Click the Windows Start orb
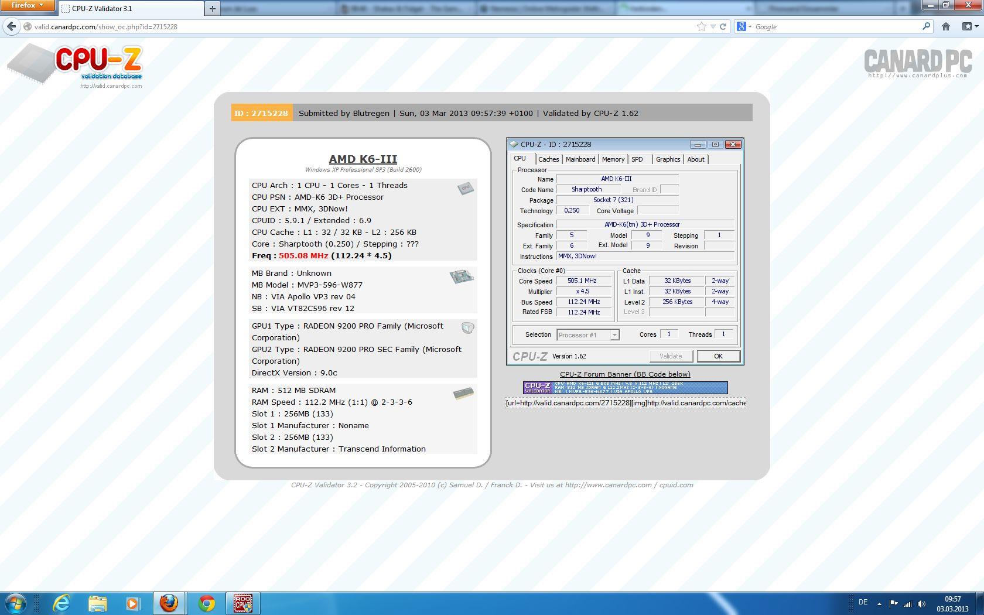The image size is (984, 615). click(x=16, y=603)
